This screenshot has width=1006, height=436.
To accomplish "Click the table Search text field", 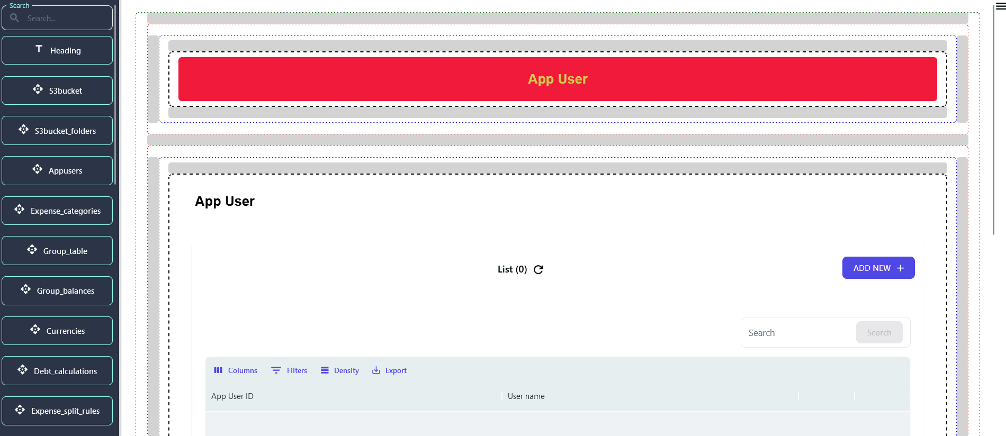I will tap(798, 333).
